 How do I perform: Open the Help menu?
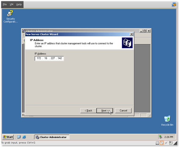pos(19,5)
